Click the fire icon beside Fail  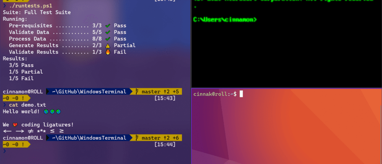[108, 52]
